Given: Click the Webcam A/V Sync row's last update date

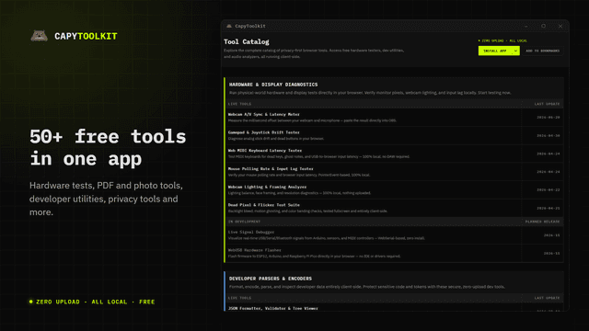Looking at the screenshot, I should pos(549,118).
